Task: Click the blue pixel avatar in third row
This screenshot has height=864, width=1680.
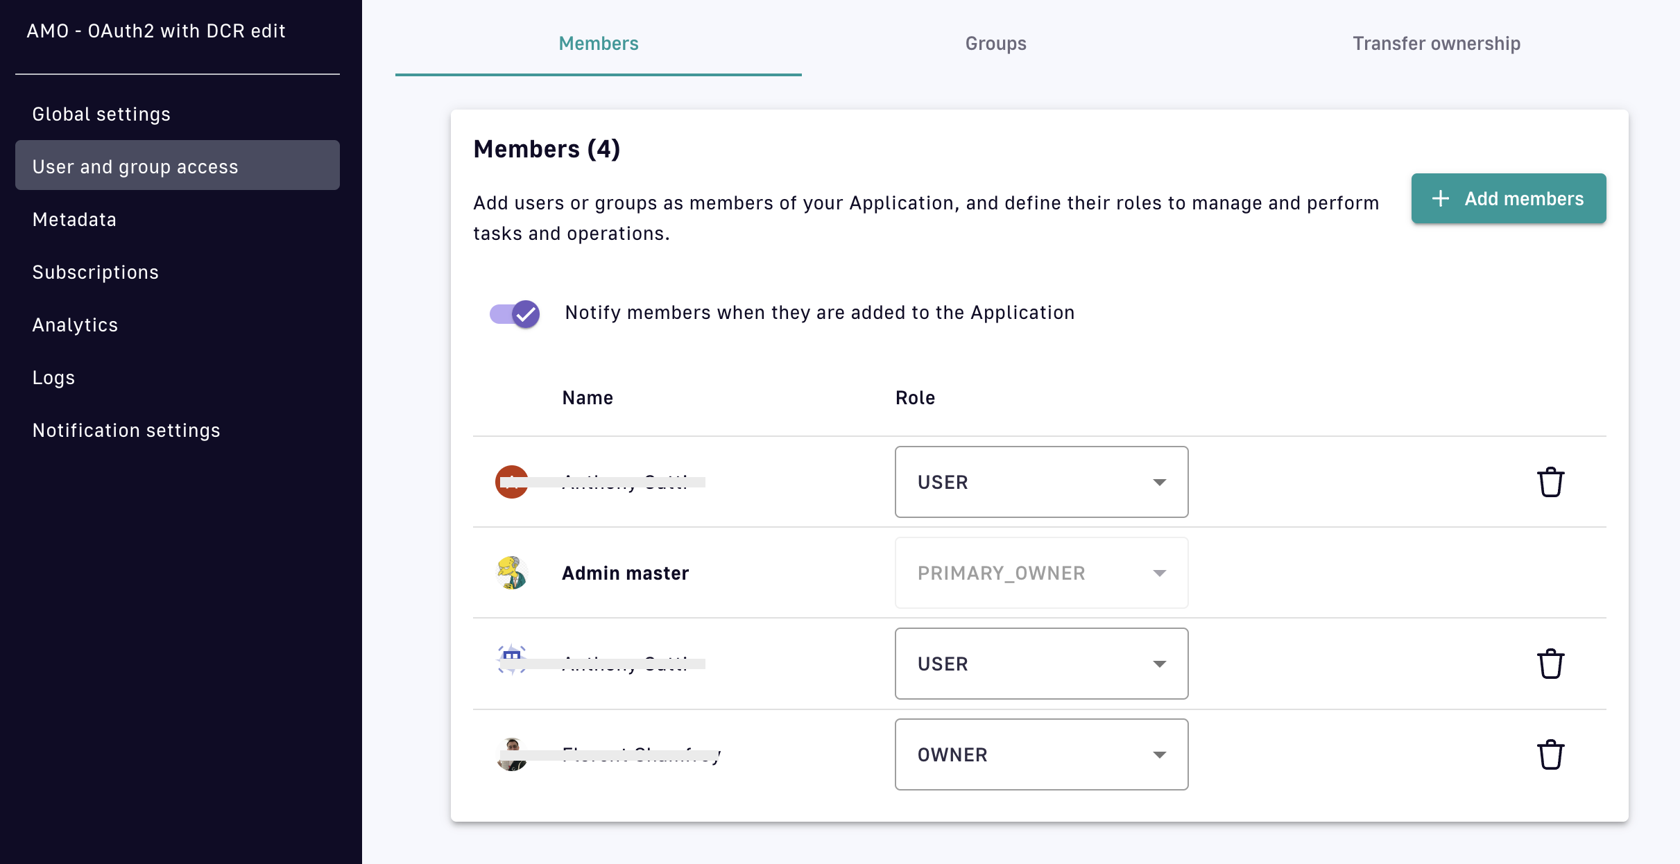Action: tap(512, 659)
